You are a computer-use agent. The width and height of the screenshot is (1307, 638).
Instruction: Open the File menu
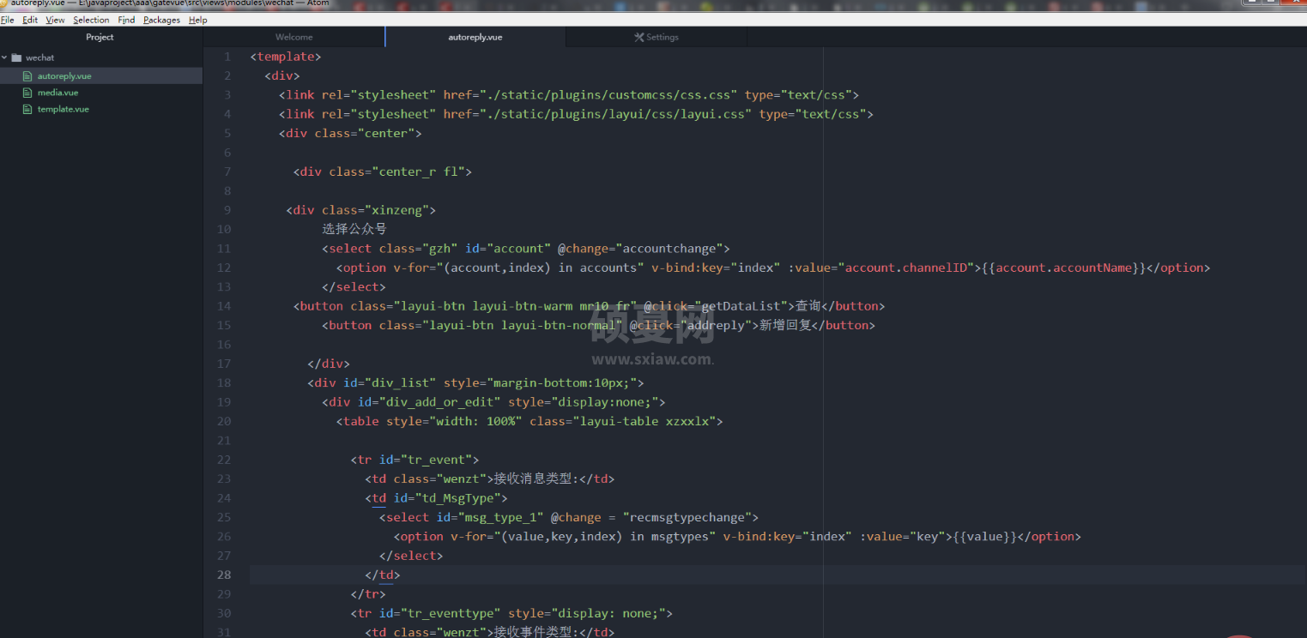pyautogui.click(x=7, y=20)
